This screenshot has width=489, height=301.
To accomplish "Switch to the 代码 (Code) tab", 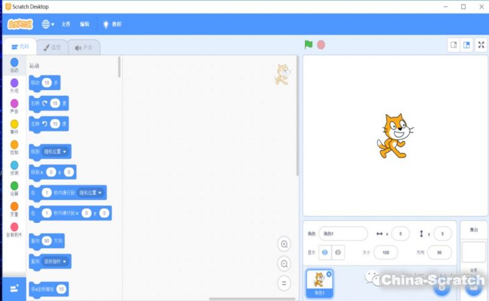I will (20, 47).
